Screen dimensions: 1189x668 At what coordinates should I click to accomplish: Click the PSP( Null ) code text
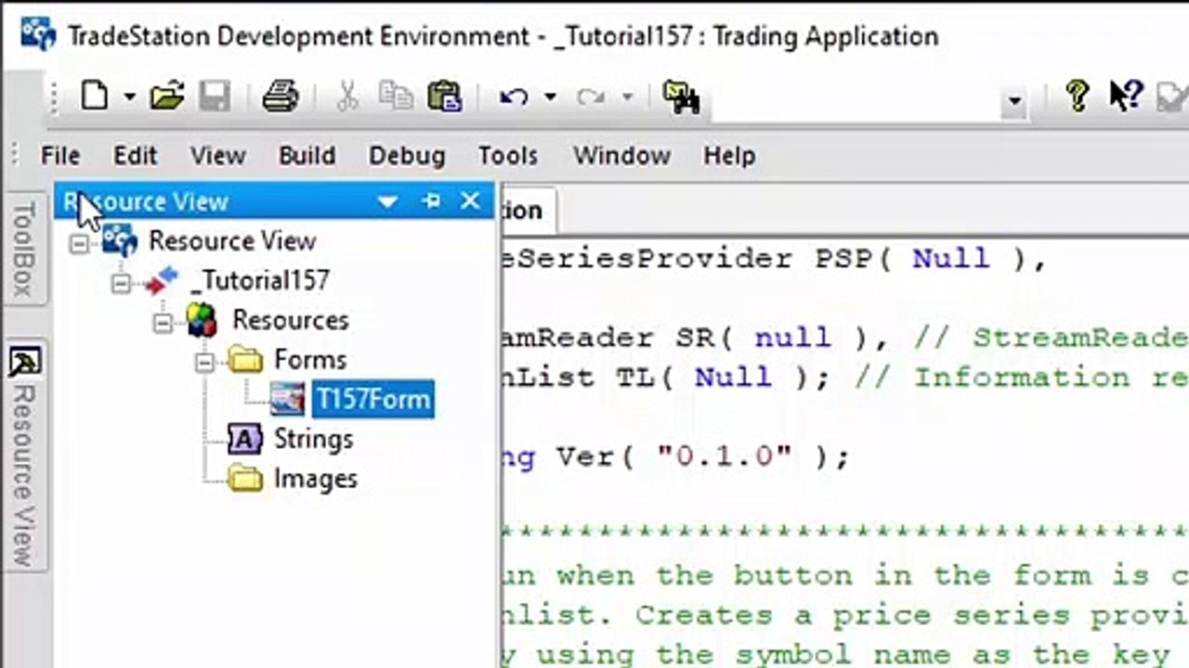click(x=920, y=259)
